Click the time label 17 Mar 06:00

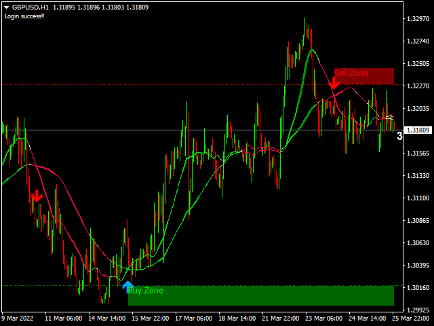click(194, 319)
